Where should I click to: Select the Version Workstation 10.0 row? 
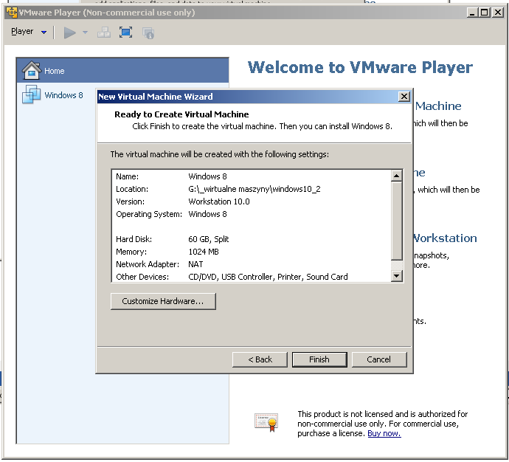point(252,201)
